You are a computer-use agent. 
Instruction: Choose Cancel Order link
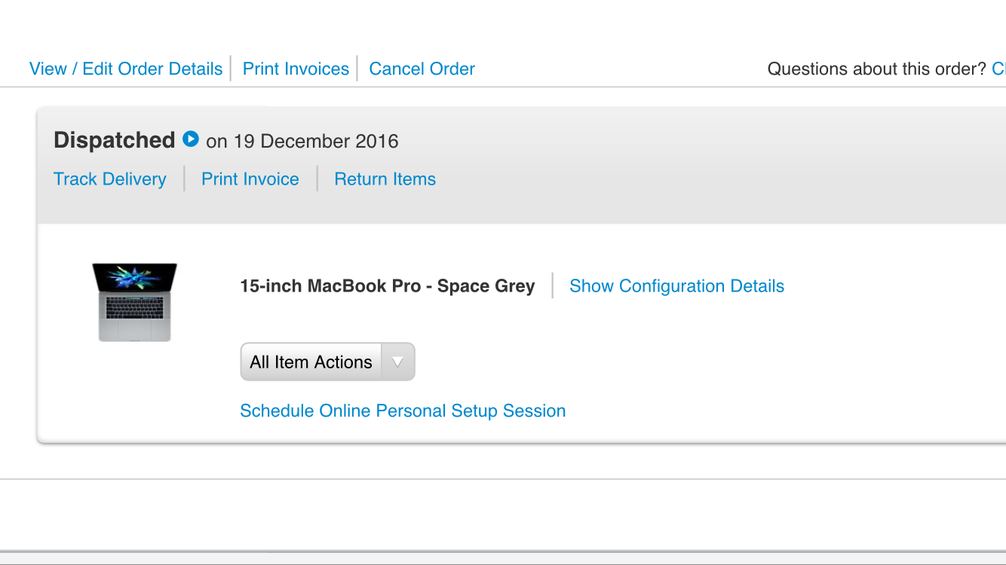[x=422, y=69]
